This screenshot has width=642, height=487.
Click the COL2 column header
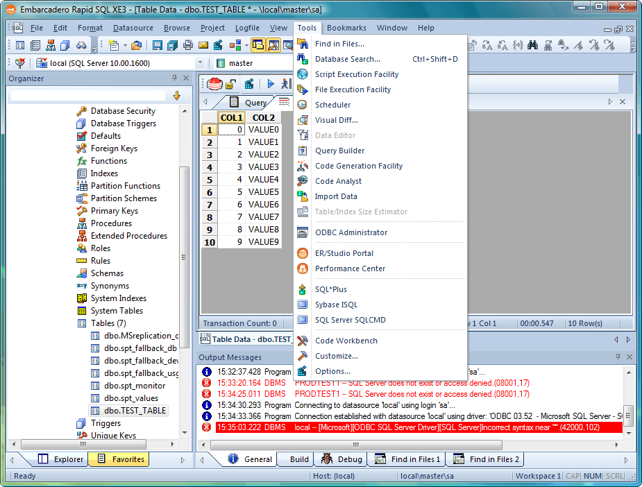(263, 117)
